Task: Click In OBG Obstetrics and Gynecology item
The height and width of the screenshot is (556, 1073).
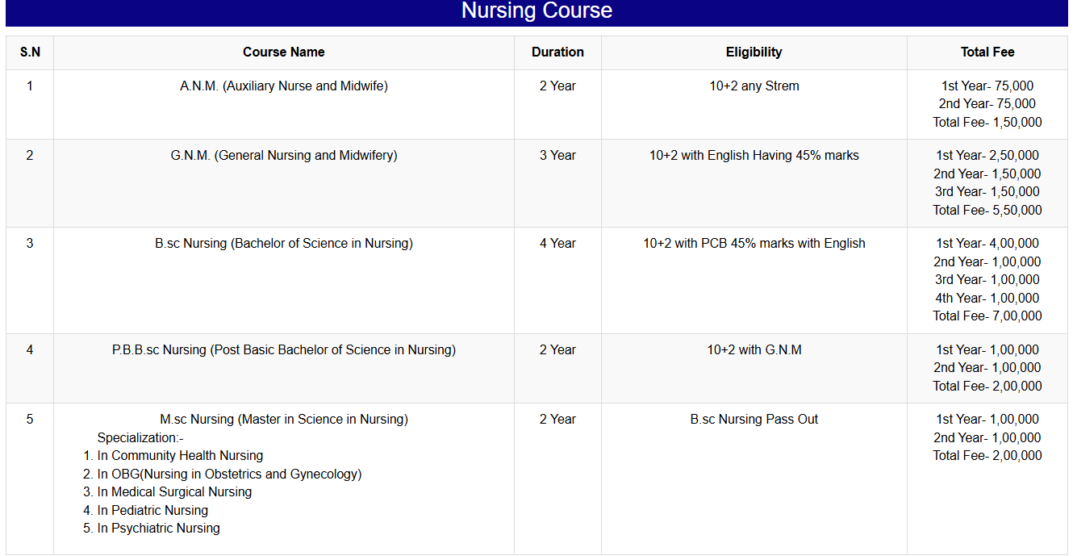Action: [x=229, y=474]
